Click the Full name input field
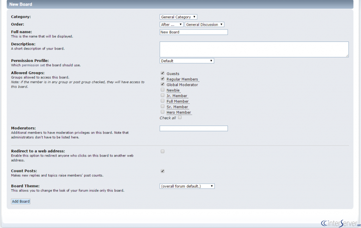This screenshot has height=228, width=361. pos(194,32)
